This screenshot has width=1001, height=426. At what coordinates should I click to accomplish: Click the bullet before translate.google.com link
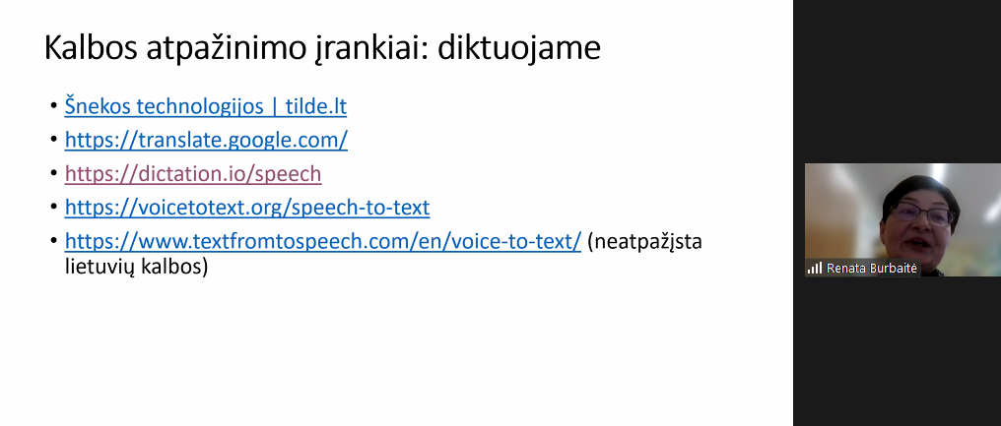53,141
